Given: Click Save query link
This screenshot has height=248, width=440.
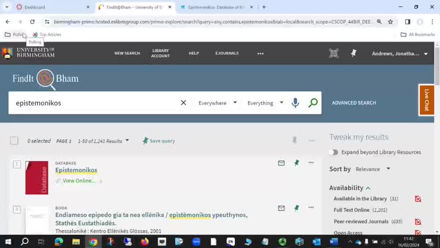Looking at the screenshot, I should click(x=159, y=141).
